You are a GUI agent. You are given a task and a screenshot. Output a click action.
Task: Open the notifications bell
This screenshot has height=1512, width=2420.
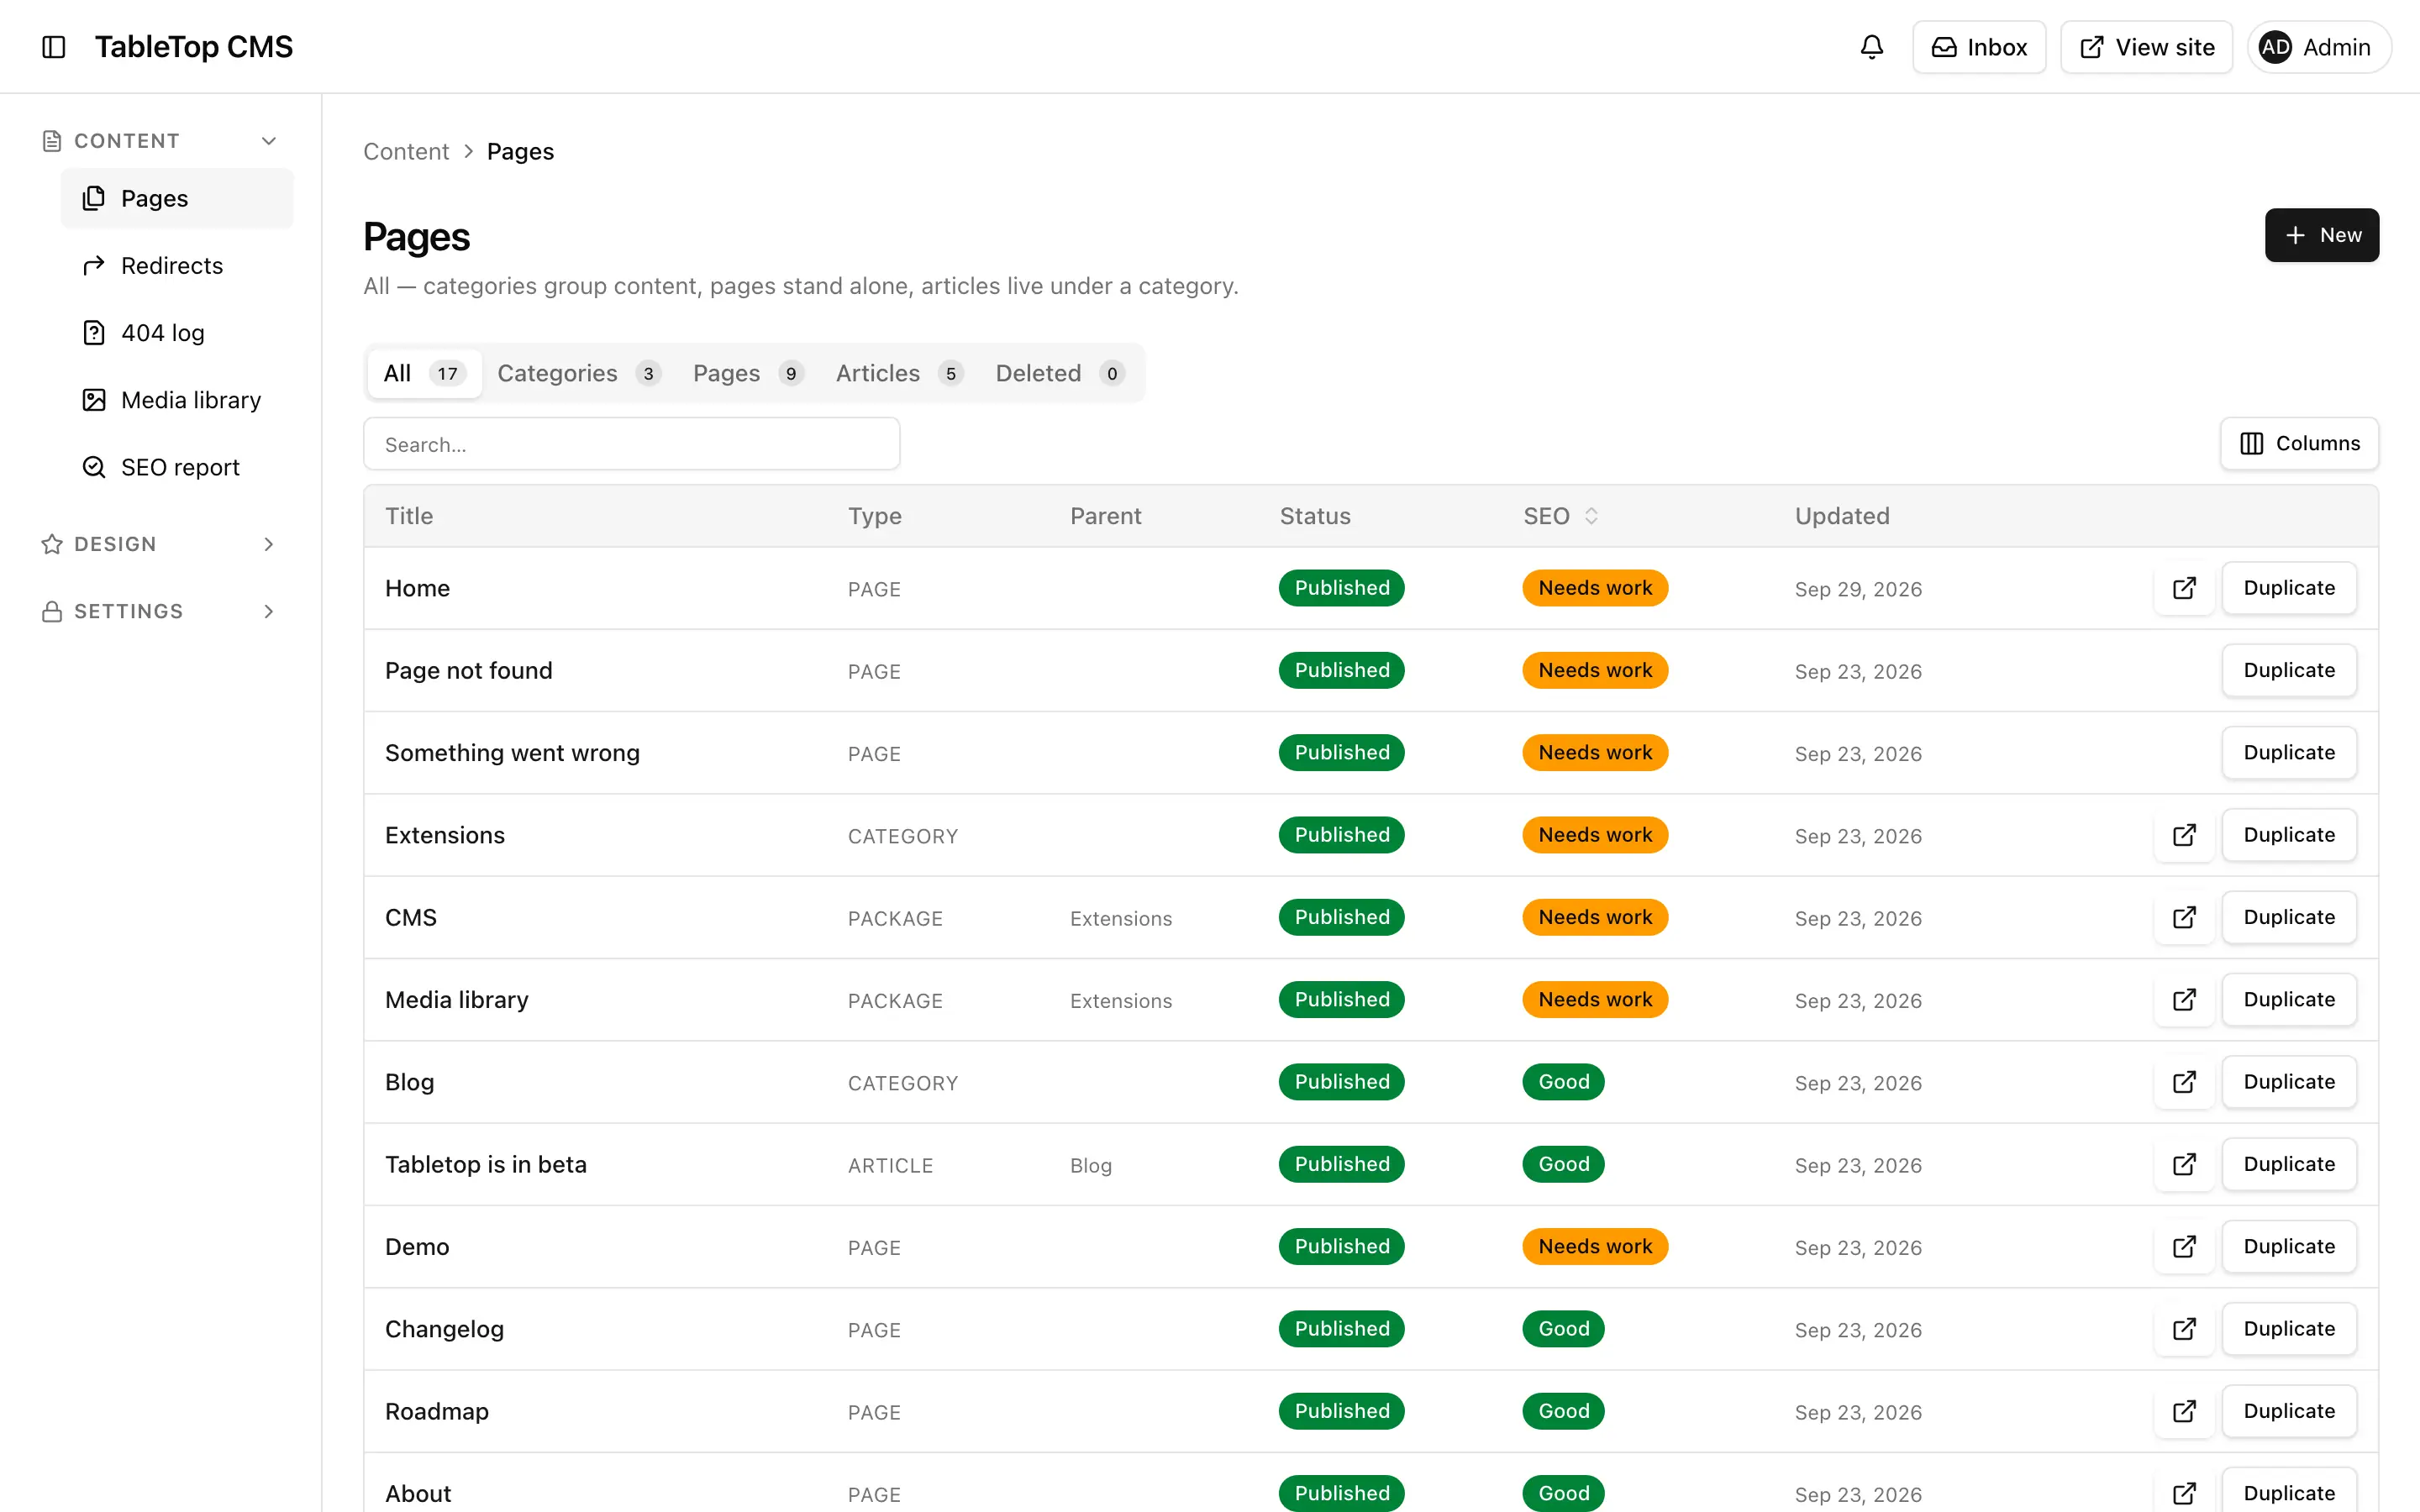tap(1871, 47)
